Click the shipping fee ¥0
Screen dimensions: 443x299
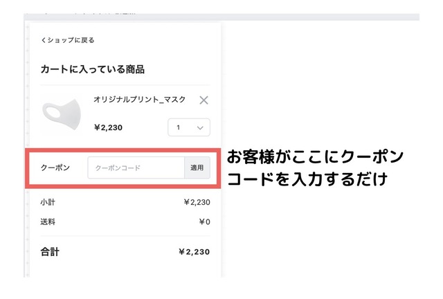204,221
